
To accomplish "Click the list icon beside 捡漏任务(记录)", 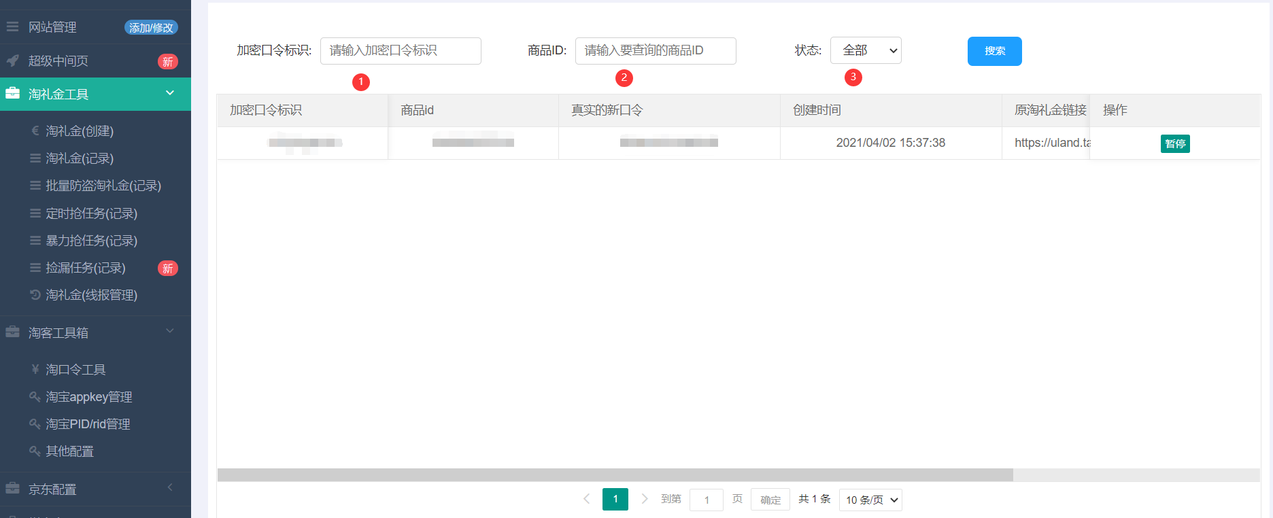I will click(x=35, y=267).
